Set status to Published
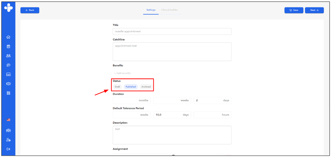This screenshot has height=157, width=331. tap(131, 87)
